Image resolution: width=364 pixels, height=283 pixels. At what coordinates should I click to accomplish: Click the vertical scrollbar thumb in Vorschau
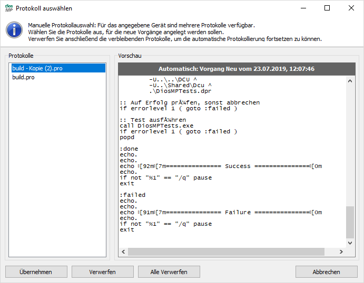click(350, 223)
